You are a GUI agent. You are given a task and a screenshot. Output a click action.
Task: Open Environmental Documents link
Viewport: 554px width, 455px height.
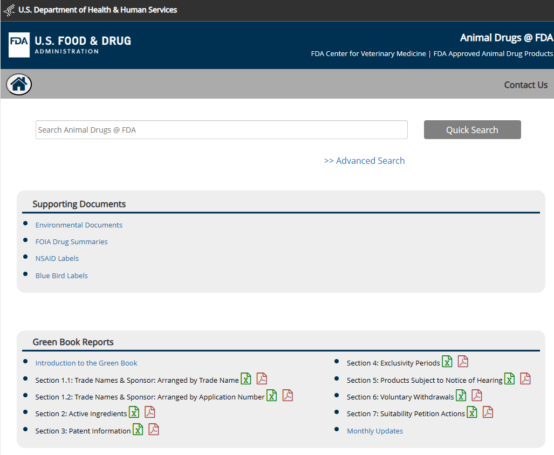point(79,225)
